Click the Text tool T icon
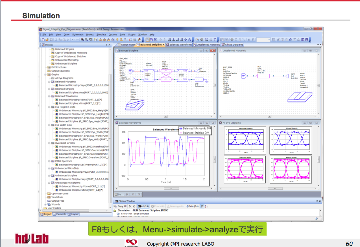This screenshot has width=360, height=247. tap(215, 40)
